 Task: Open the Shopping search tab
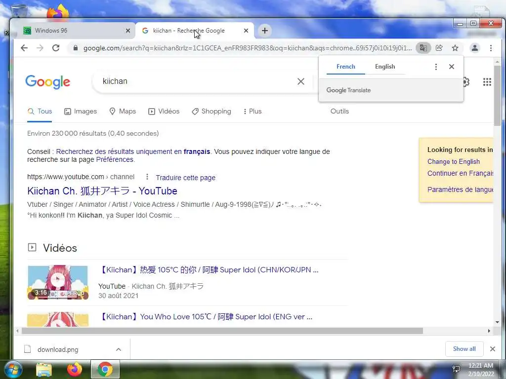211,112
